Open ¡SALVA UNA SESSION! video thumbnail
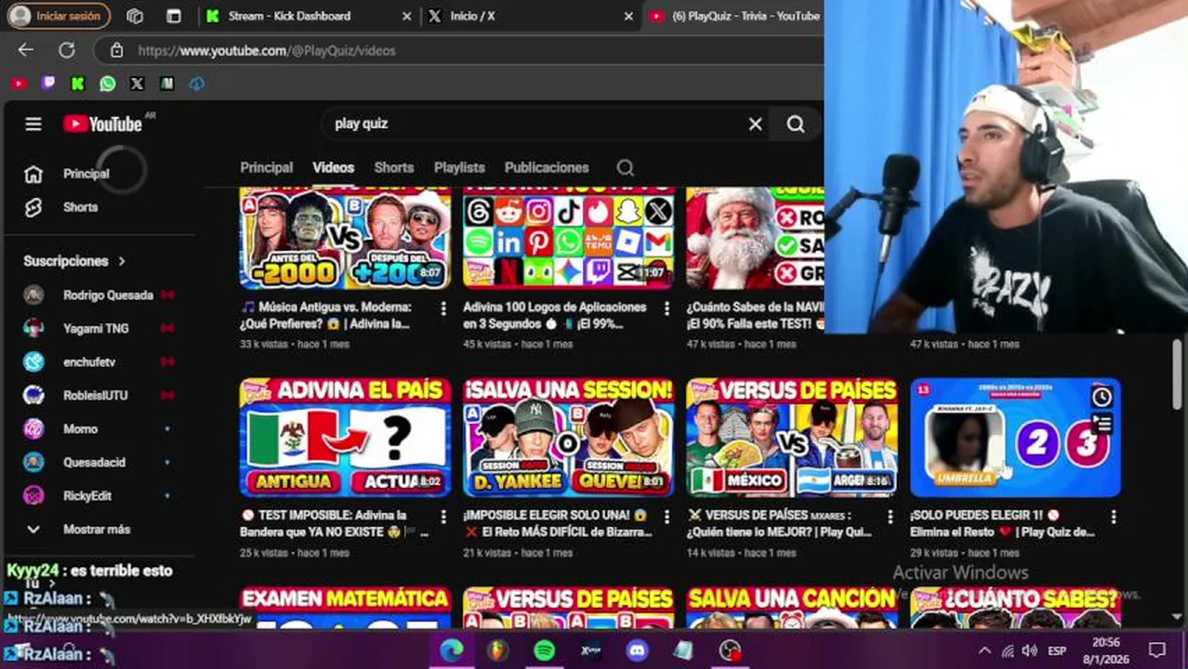Image resolution: width=1188 pixels, height=669 pixels. (568, 438)
